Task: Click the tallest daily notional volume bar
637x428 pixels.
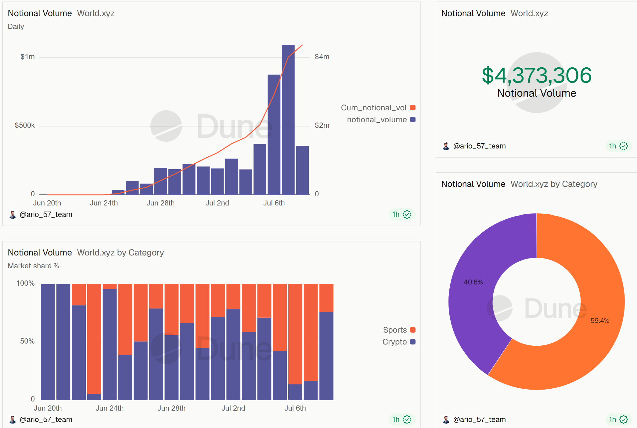Action: (288, 119)
